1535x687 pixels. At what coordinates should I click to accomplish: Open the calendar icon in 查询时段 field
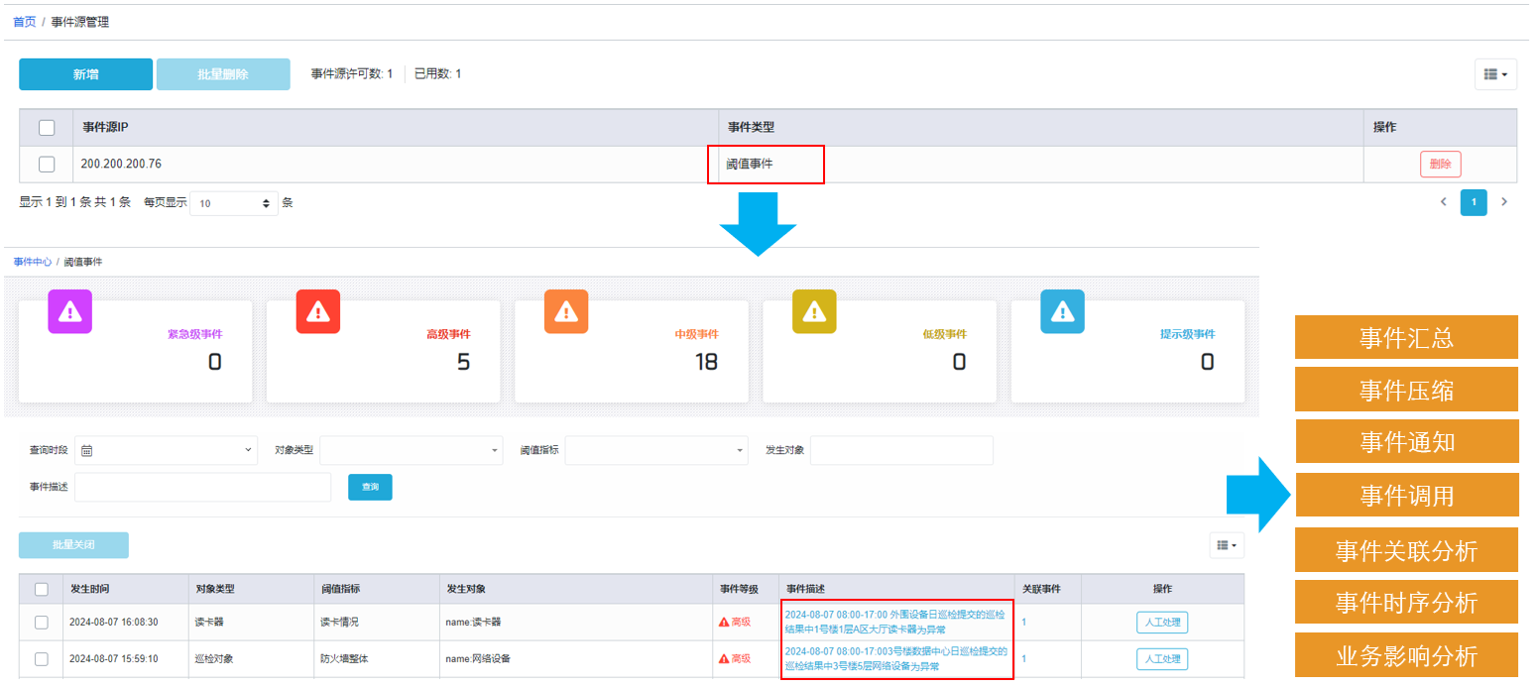[87, 450]
